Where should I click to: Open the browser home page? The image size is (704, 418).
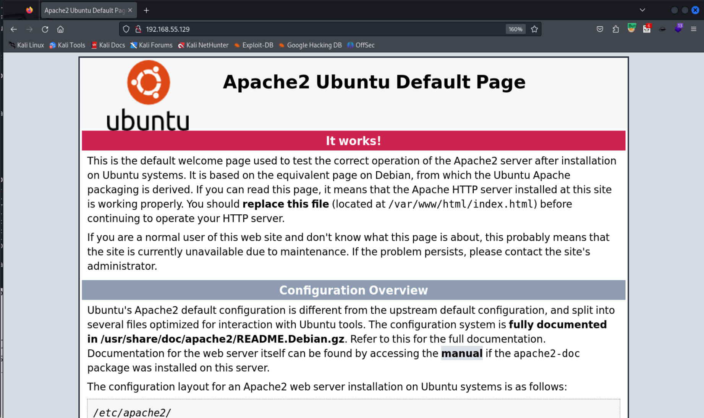60,29
